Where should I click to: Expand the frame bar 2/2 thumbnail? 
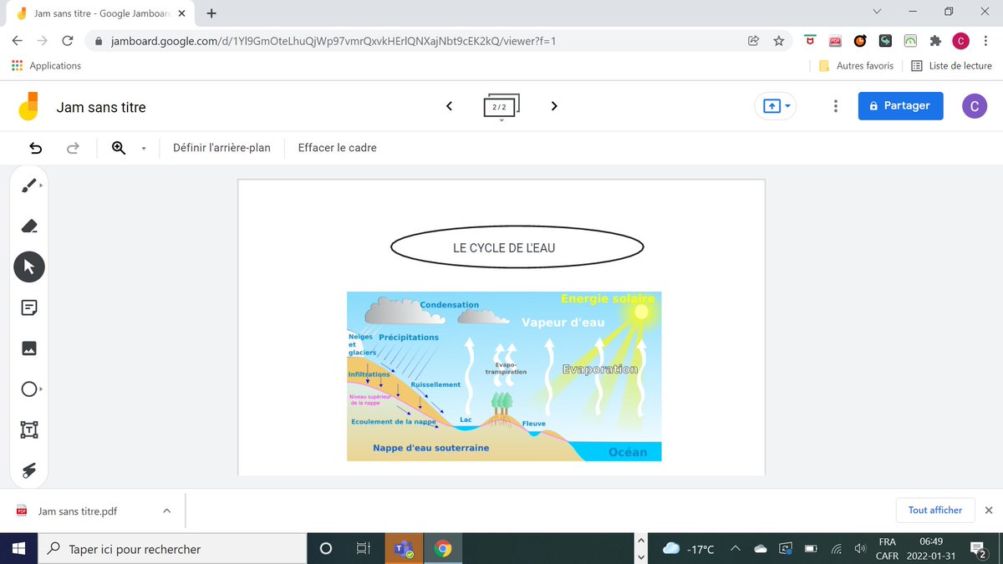[x=501, y=107]
